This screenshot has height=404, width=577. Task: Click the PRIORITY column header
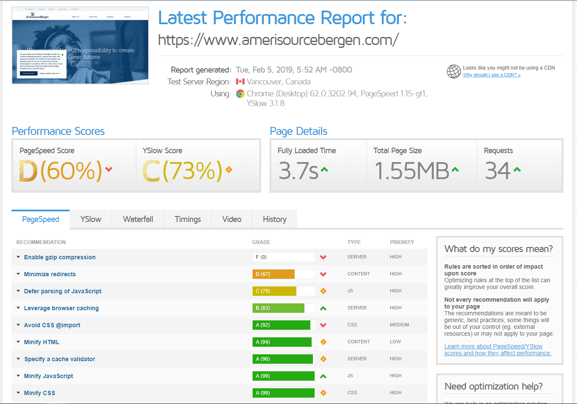click(x=402, y=242)
